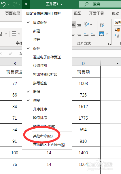Toggle 自动保存 in the quick access menu
Image resolution: width=121 pixels, height=174 pixels.
tap(47, 23)
